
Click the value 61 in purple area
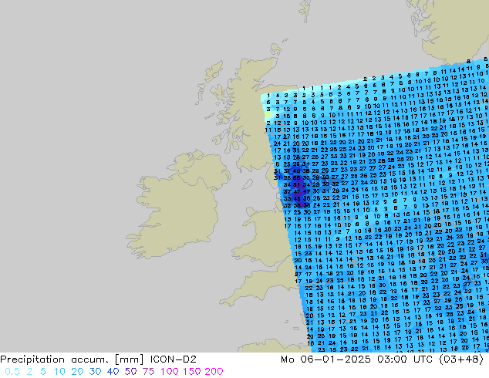(297, 185)
